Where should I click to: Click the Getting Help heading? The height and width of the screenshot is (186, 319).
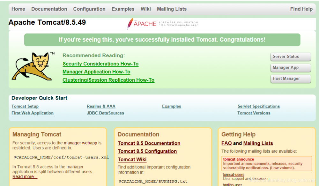[238, 134]
